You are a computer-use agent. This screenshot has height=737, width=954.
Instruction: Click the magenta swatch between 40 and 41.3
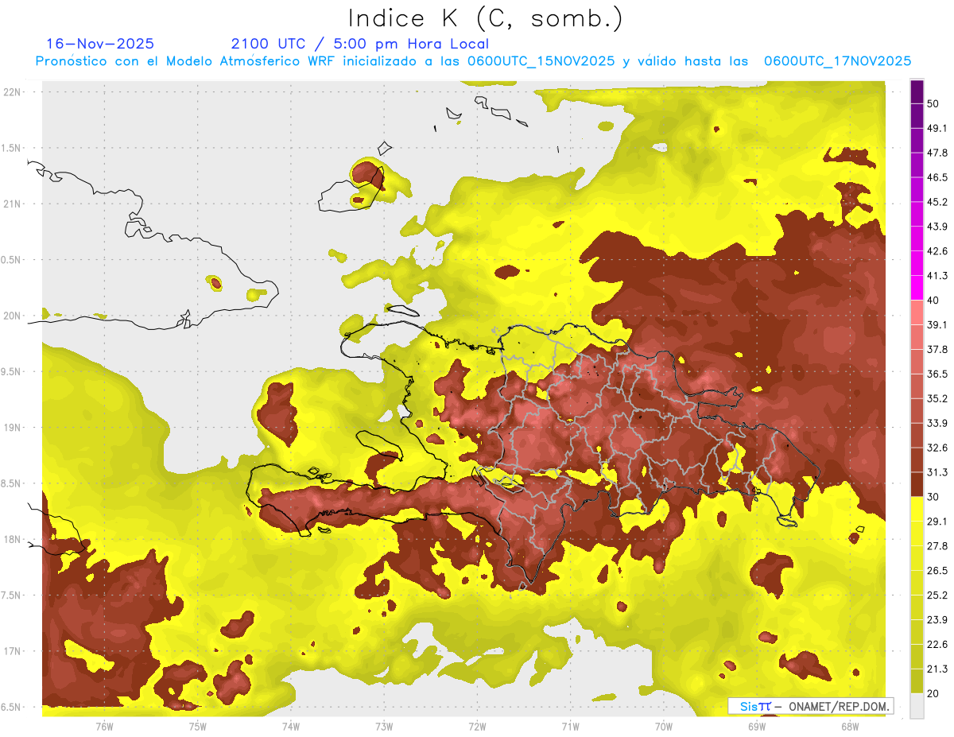pyautogui.click(x=917, y=288)
